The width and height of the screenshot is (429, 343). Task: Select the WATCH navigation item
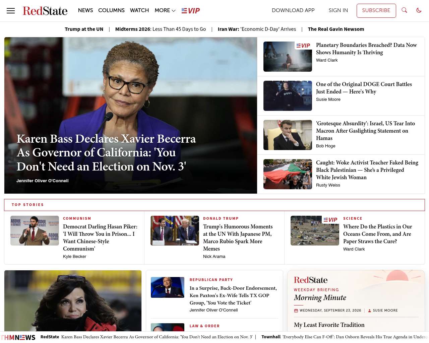[139, 10]
